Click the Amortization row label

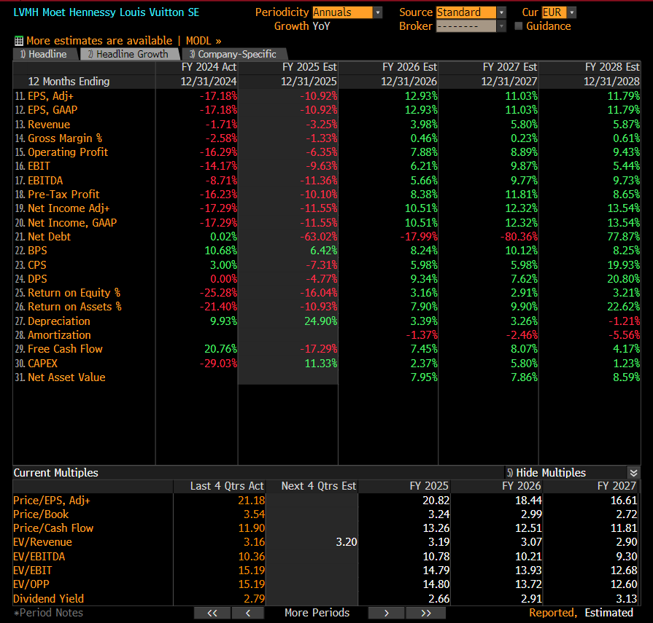[59, 335]
